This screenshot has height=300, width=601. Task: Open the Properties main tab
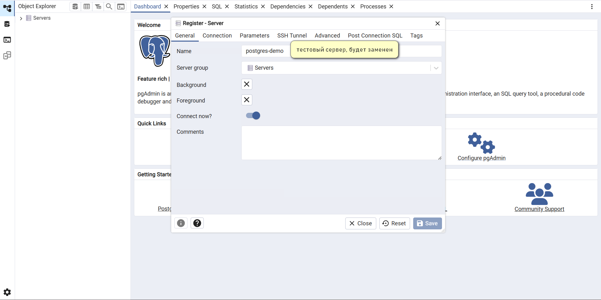[x=186, y=7]
